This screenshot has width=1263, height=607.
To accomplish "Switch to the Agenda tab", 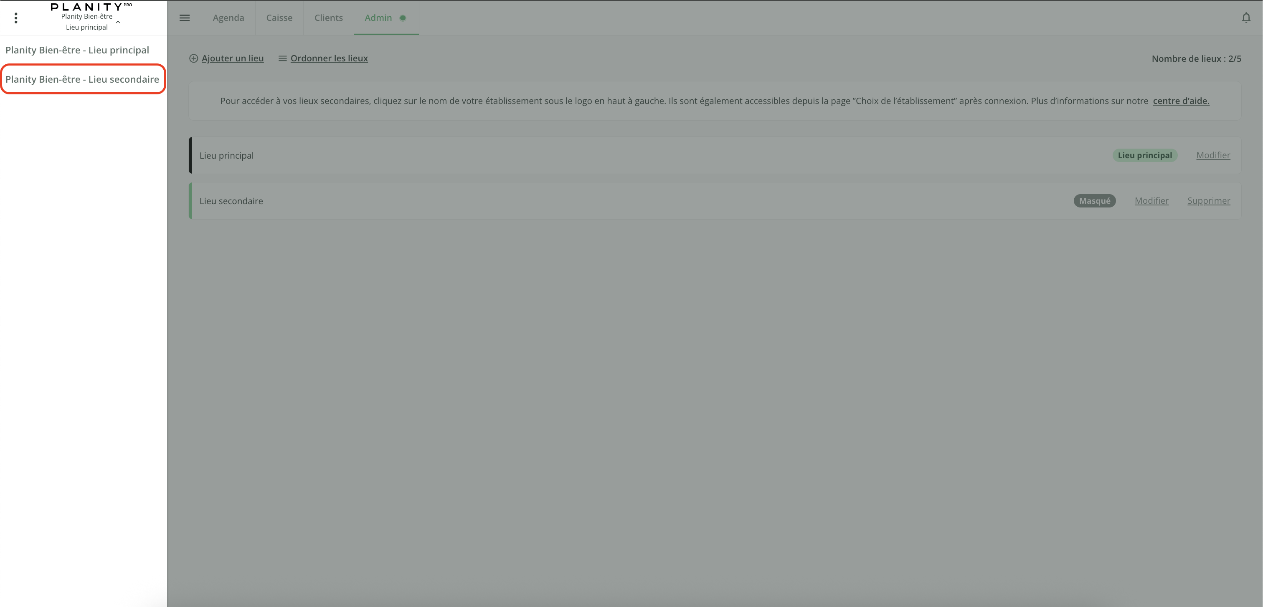I will pos(228,18).
